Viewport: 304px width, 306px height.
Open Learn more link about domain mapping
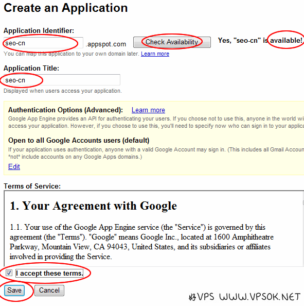[155, 54]
